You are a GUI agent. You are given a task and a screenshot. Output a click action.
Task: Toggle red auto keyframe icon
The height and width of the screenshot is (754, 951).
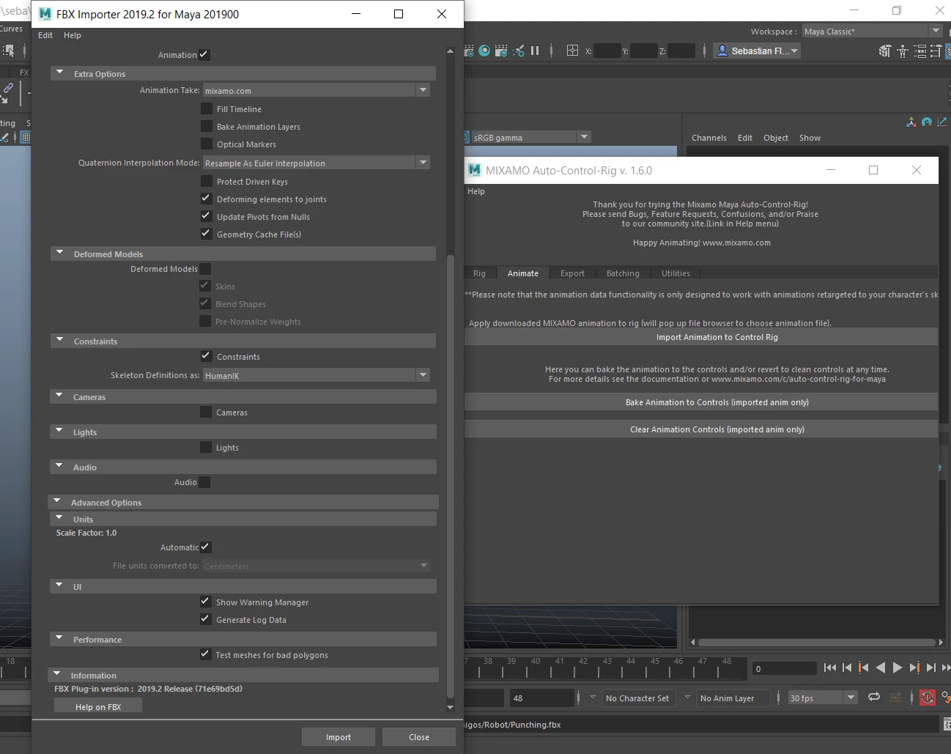pyautogui.click(x=928, y=698)
